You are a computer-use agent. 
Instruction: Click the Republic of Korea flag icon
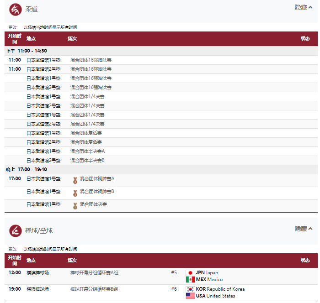tap(190, 289)
